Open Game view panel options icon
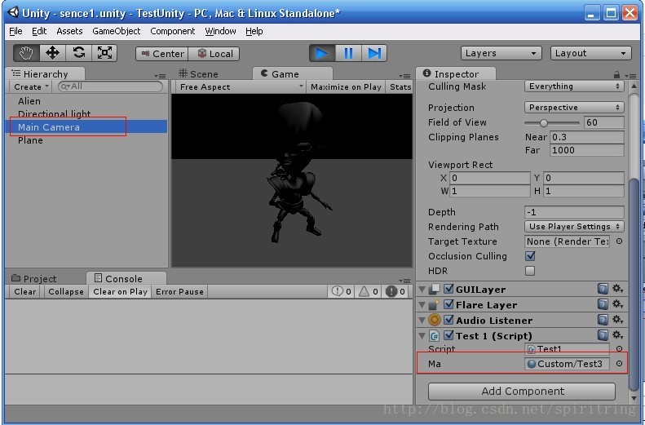 coord(404,76)
